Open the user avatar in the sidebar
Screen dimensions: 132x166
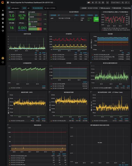3,58
